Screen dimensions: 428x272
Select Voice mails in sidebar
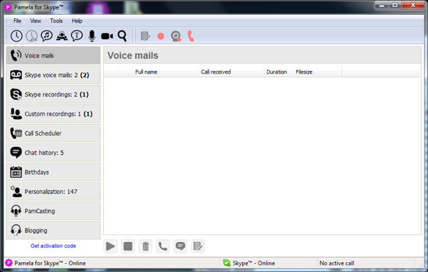tap(53, 55)
